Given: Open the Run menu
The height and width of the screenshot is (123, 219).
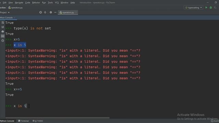Looking at the screenshot, I should pyautogui.click(x=44, y=3).
